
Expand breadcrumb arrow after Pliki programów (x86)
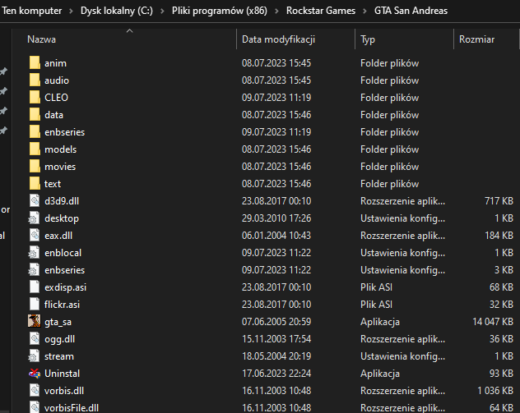(x=276, y=11)
